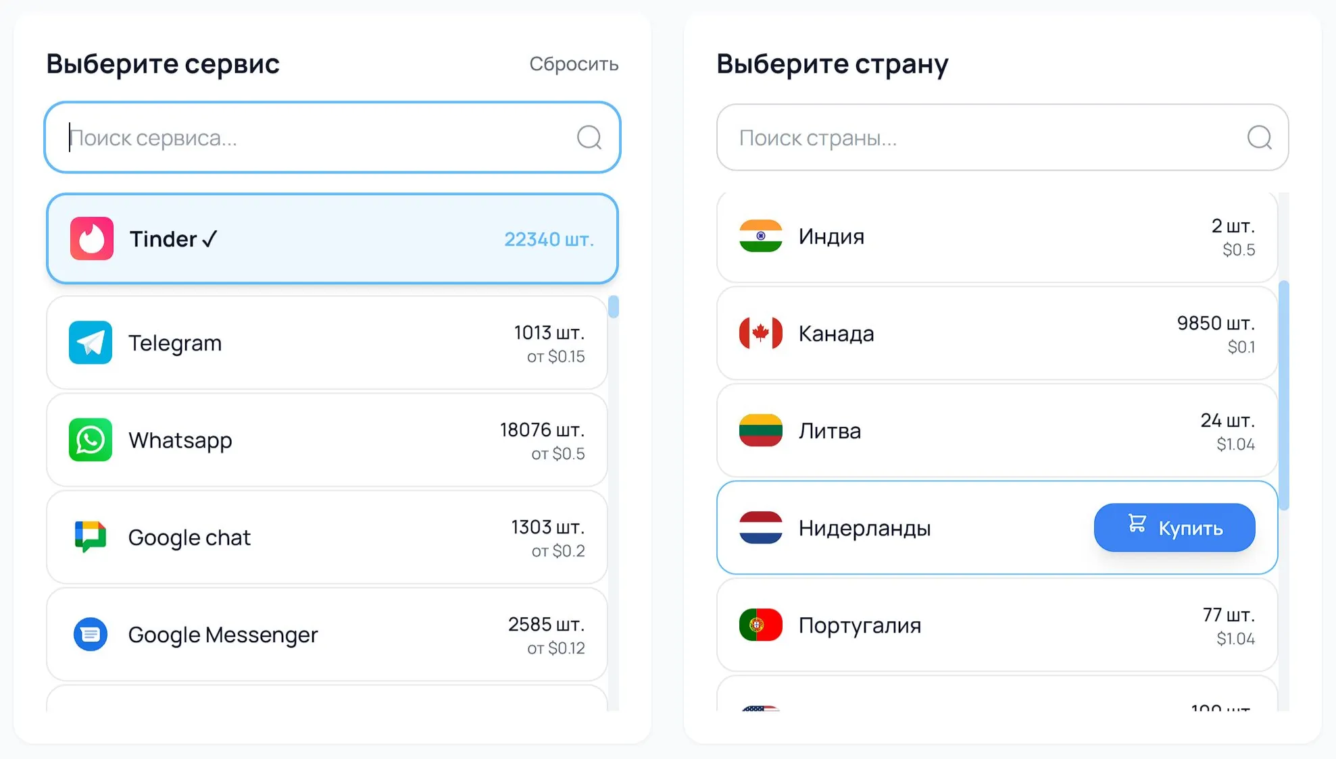Screen dimensions: 1336x759
Task: Click the country search magnifier icon
Action: point(1259,138)
